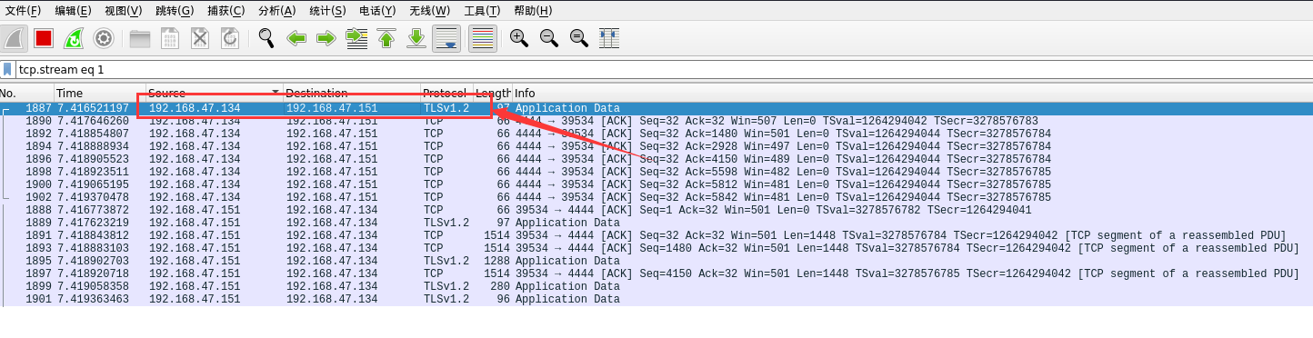Sort by the Source column header
Viewport: 1313px width, 338px height.
[x=214, y=94]
